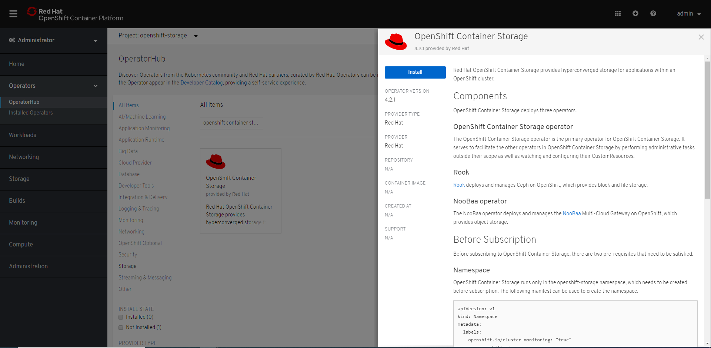This screenshot has width=711, height=348.
Task: Click the Red Hat logo in header
Action: [32, 12]
